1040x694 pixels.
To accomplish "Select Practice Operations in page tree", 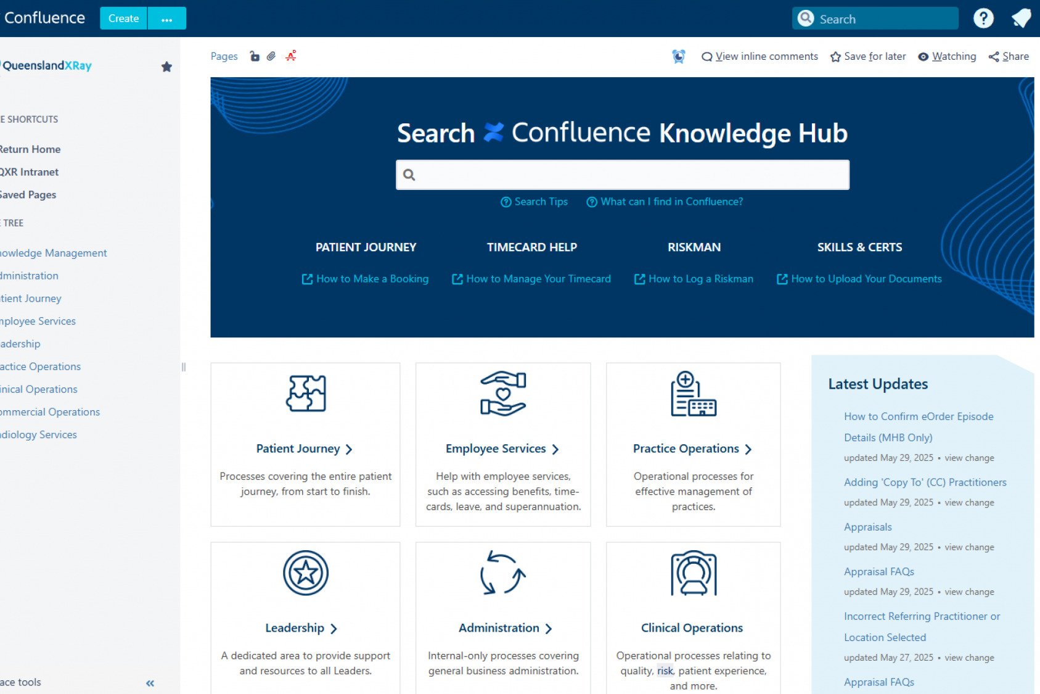I will (x=41, y=366).
